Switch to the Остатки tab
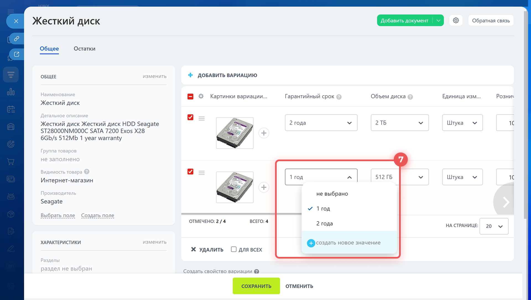 click(84, 49)
